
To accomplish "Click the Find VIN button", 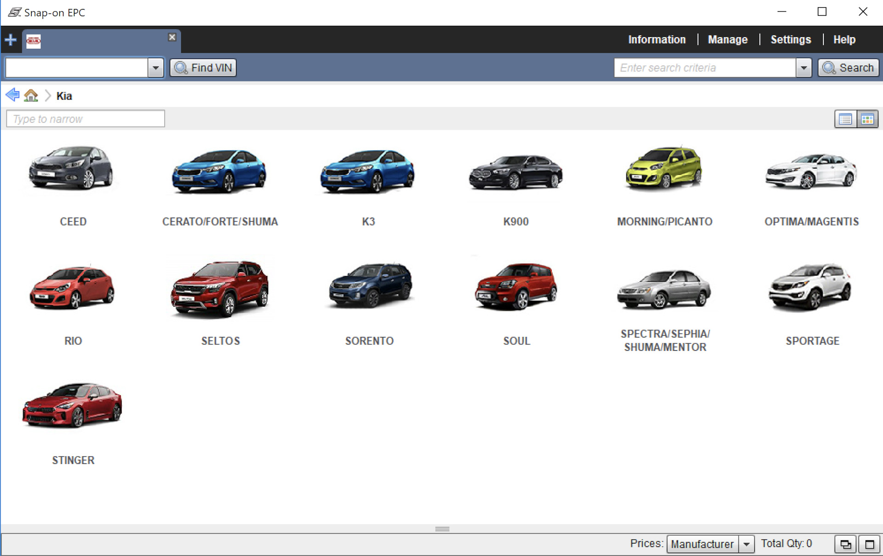I will click(x=203, y=67).
